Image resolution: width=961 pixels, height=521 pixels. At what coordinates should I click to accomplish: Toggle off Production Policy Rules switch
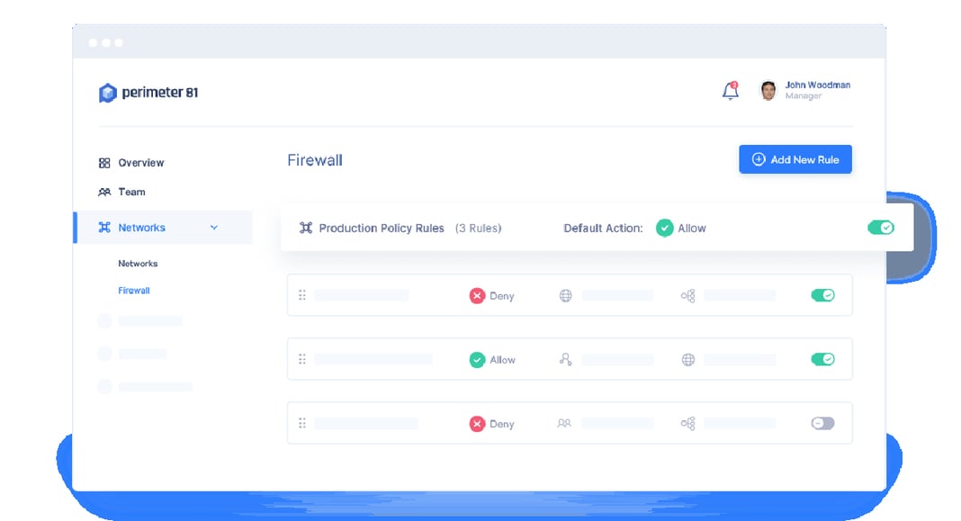(880, 228)
